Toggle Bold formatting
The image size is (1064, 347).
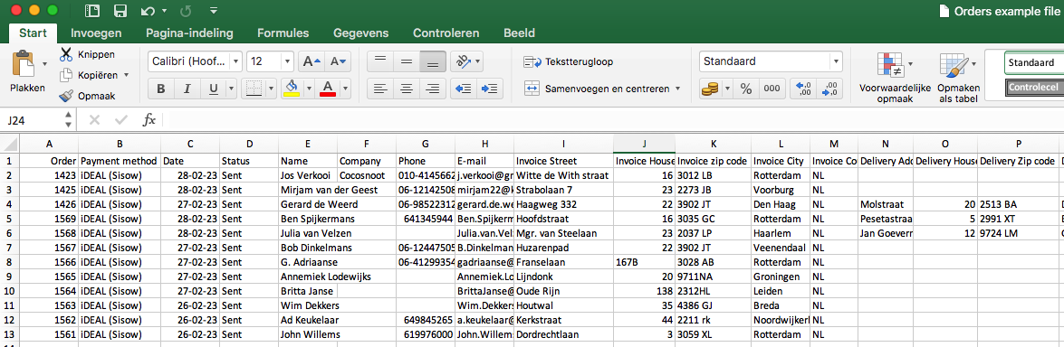161,89
